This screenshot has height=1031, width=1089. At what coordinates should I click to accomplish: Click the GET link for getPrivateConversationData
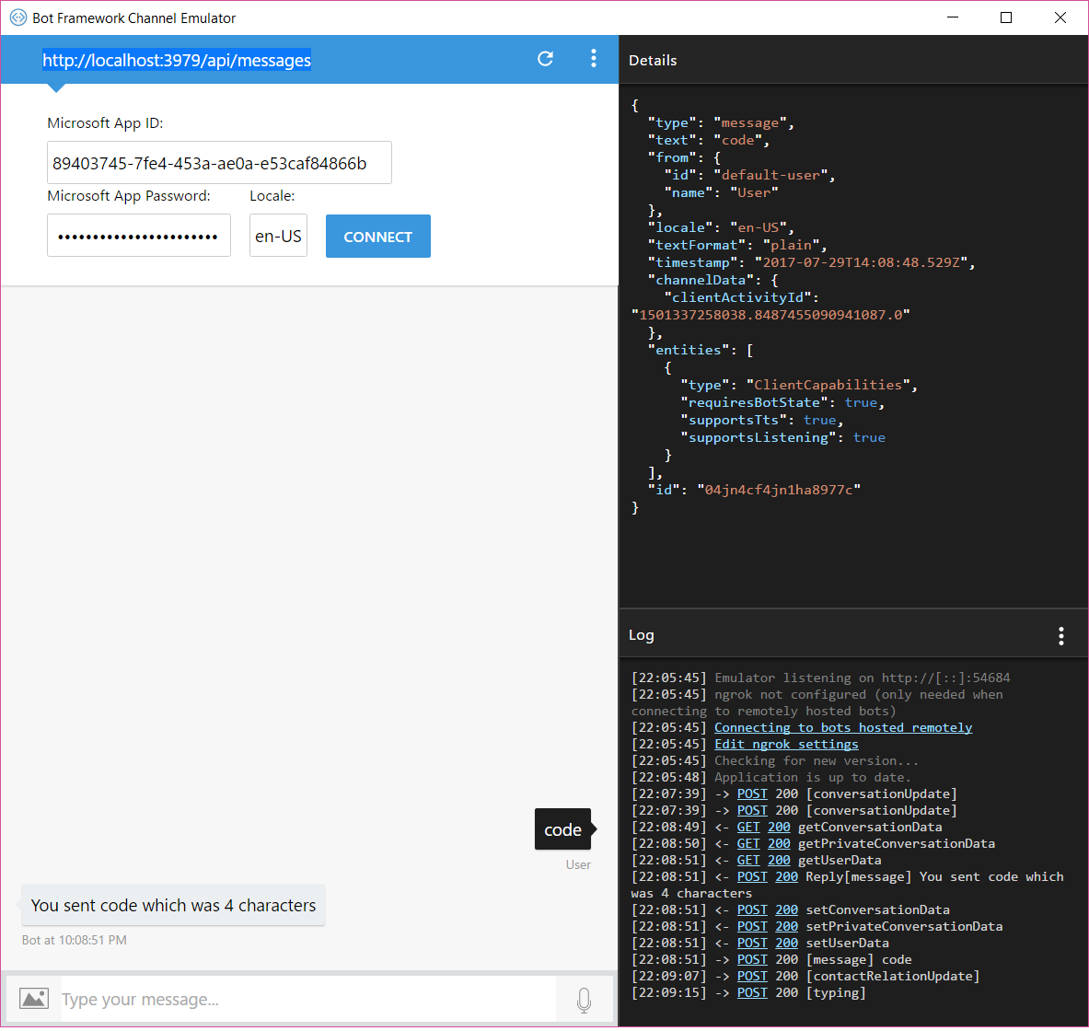click(748, 842)
